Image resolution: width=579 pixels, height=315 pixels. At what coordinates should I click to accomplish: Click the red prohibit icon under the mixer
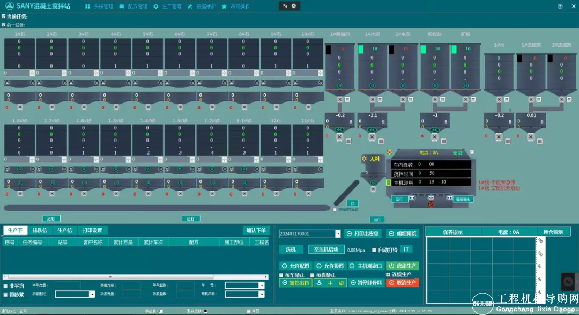[x=431, y=204]
